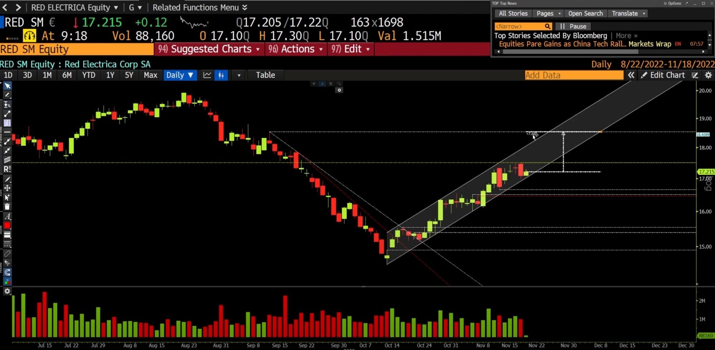Image resolution: width=715 pixels, height=350 pixels.
Task: Select the regression R tool
Action: [x=7, y=169]
